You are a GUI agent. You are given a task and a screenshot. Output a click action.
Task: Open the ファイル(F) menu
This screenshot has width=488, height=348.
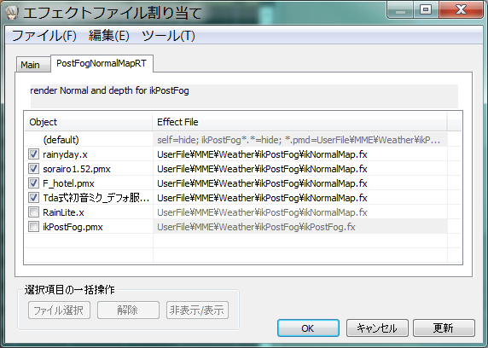tap(44, 36)
